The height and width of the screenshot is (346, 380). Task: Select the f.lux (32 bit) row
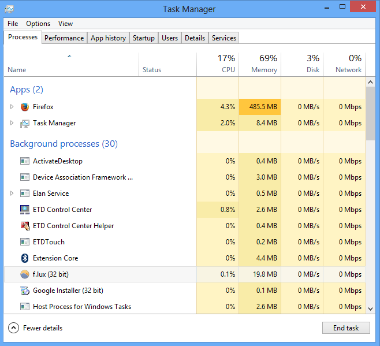[185, 274]
